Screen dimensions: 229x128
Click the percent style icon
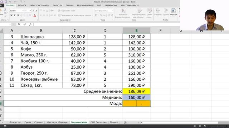[101, 15]
